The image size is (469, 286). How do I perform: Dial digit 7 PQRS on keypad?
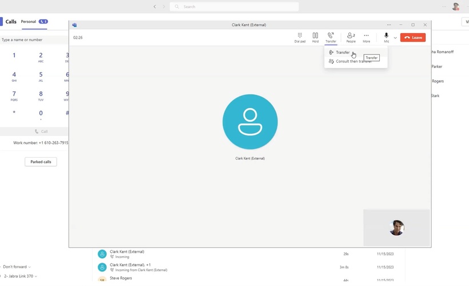click(x=14, y=96)
